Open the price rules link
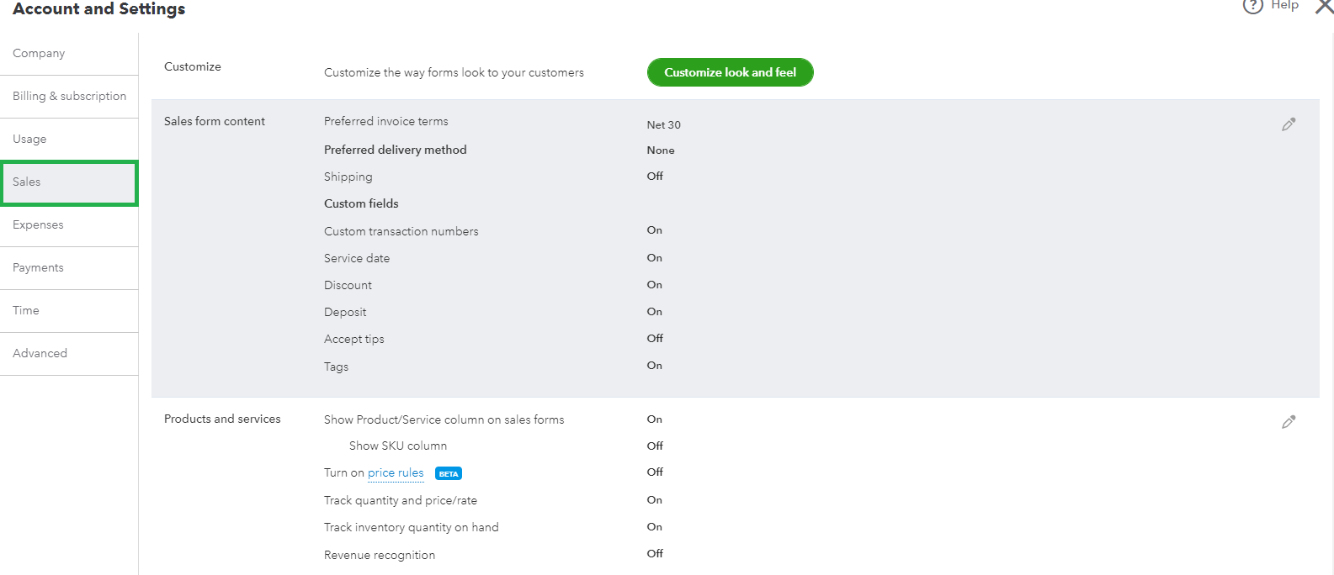This screenshot has width=1334, height=575. (x=395, y=473)
